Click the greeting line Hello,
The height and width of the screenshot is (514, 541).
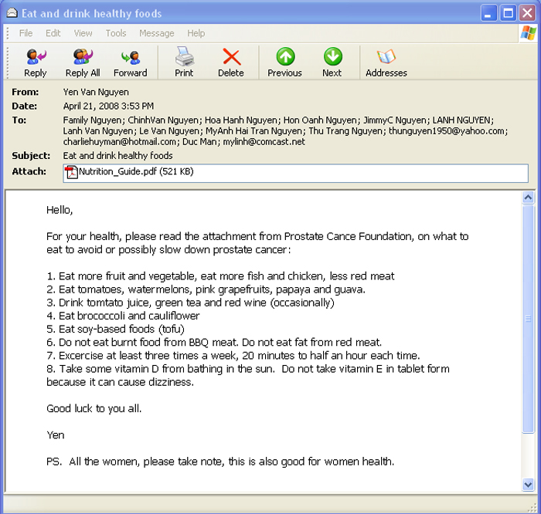point(60,210)
